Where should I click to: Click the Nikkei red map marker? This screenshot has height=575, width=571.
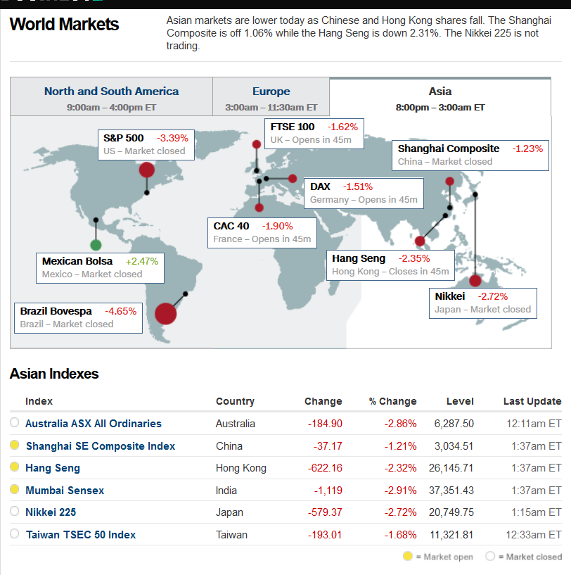475,281
